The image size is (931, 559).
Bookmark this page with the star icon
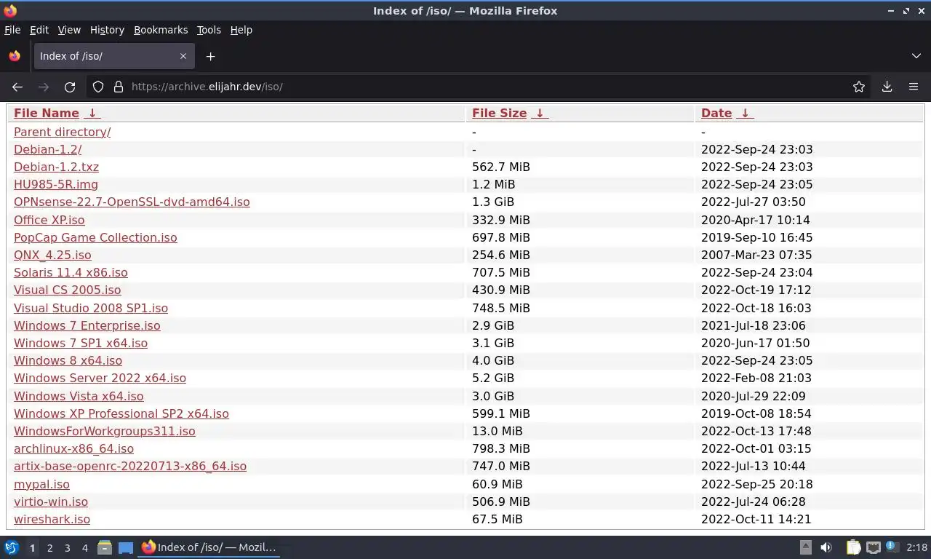click(x=859, y=87)
